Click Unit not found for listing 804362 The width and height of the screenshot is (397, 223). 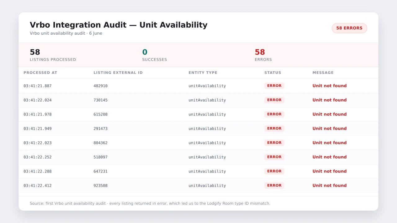329,143
